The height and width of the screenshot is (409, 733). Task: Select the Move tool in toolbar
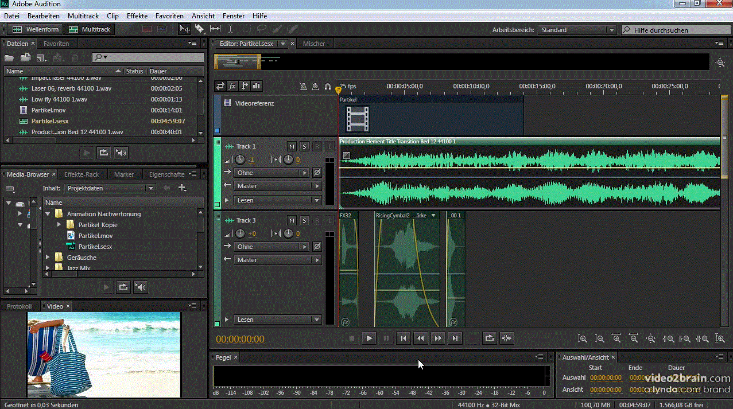pyautogui.click(x=185, y=29)
